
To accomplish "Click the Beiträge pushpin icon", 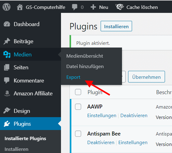I will point(7,41).
